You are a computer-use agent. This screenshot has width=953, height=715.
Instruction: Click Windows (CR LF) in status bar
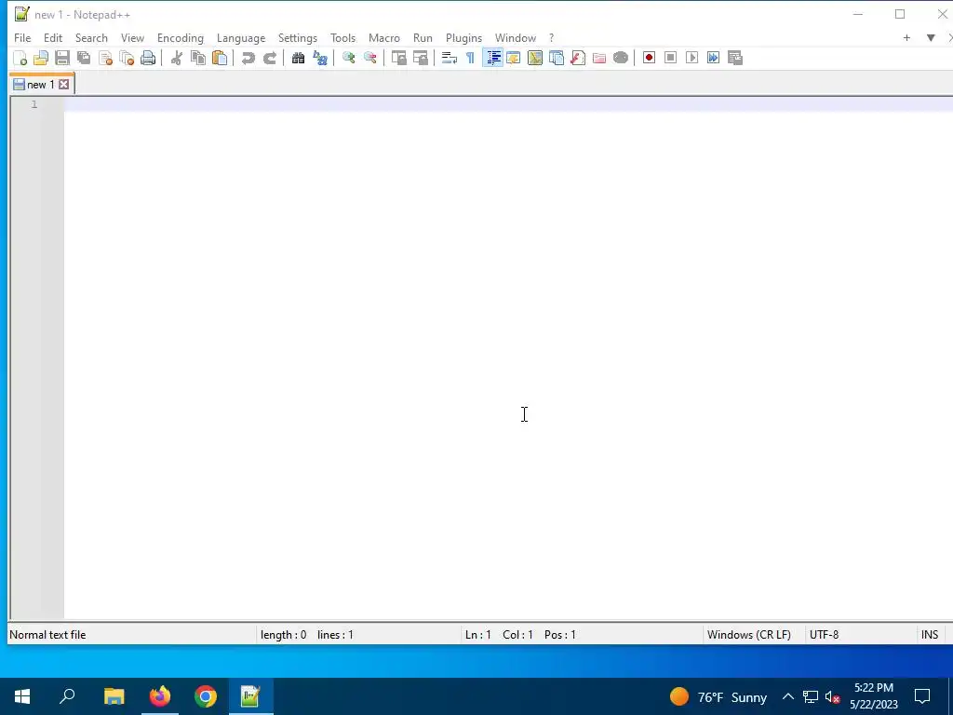click(x=749, y=635)
